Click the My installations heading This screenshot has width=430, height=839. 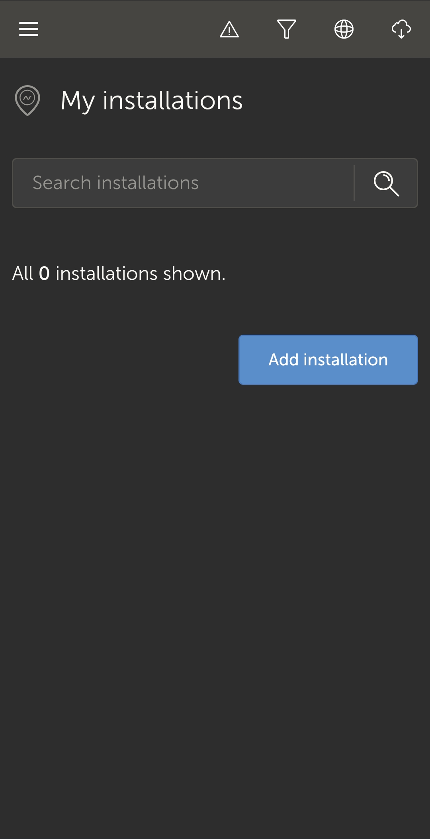pos(152,100)
